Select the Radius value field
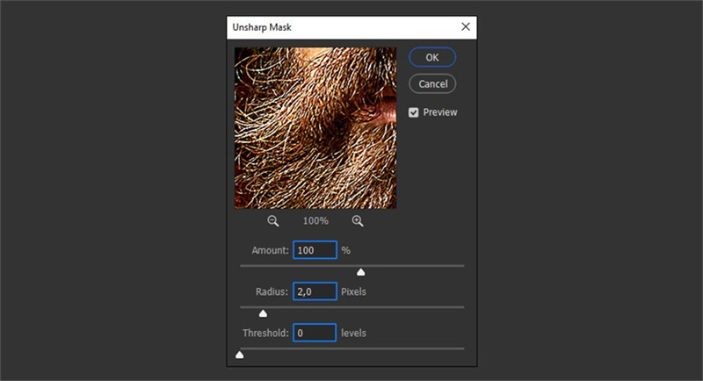The width and height of the screenshot is (703, 381). pyautogui.click(x=315, y=291)
